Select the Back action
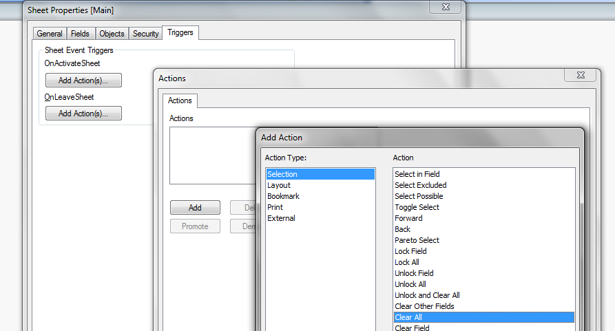 (484, 229)
